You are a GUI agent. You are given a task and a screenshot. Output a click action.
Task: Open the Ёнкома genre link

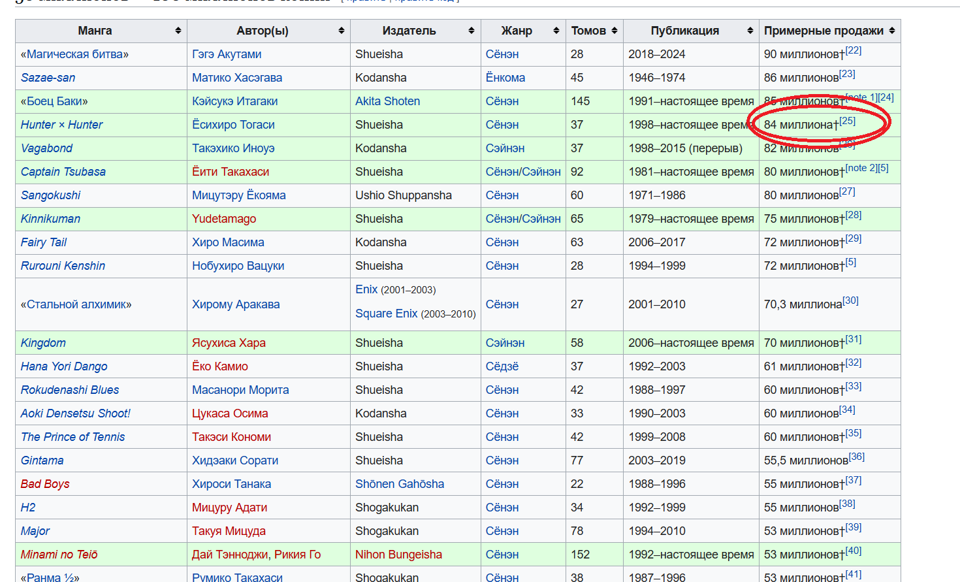tap(505, 78)
